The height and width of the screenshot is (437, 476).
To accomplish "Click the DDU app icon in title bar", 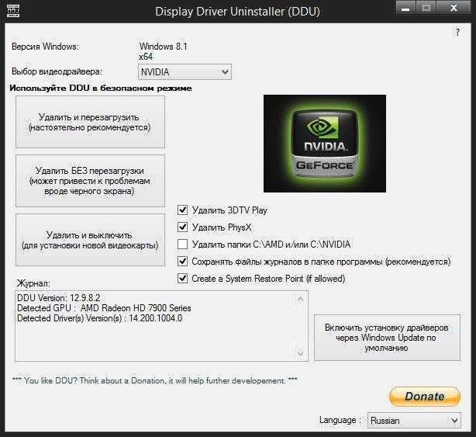I will tap(13, 11).
